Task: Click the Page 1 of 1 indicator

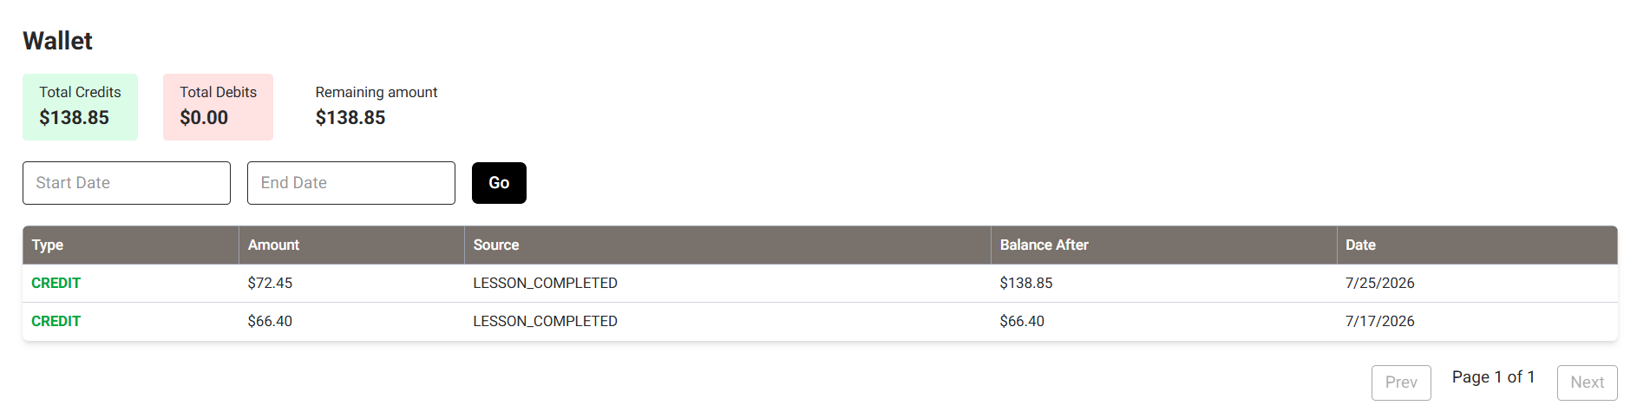Action: (x=1494, y=377)
